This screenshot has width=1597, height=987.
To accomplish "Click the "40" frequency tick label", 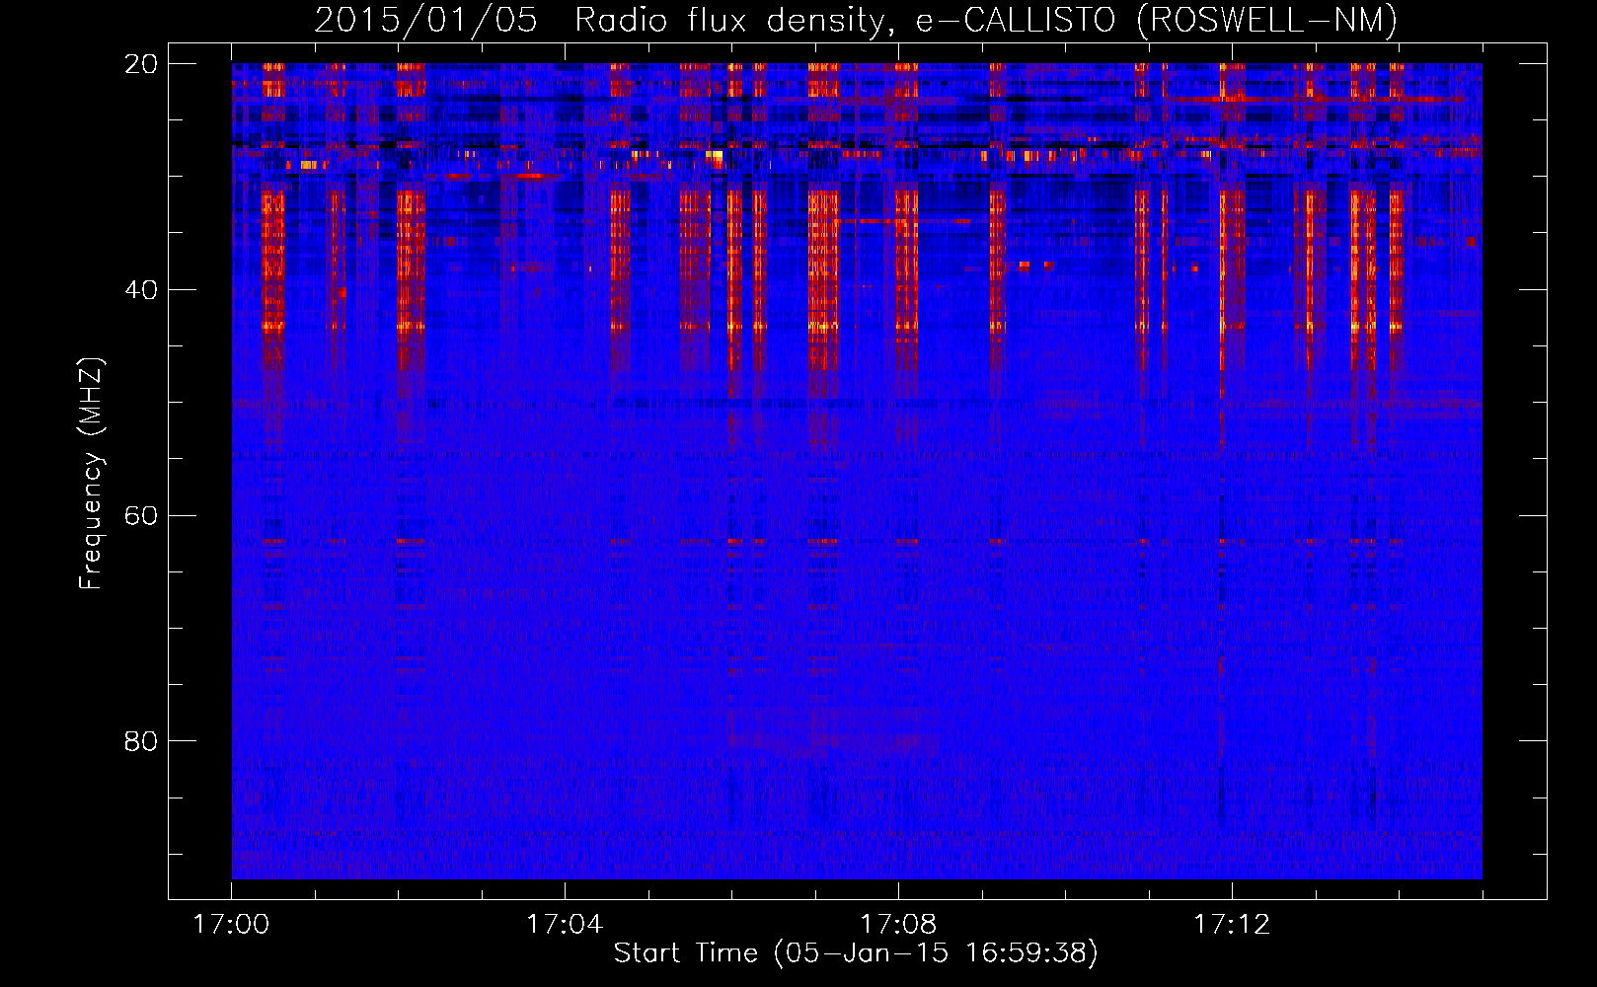I will 142,290.
